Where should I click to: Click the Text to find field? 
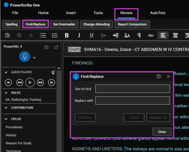(x=133, y=89)
